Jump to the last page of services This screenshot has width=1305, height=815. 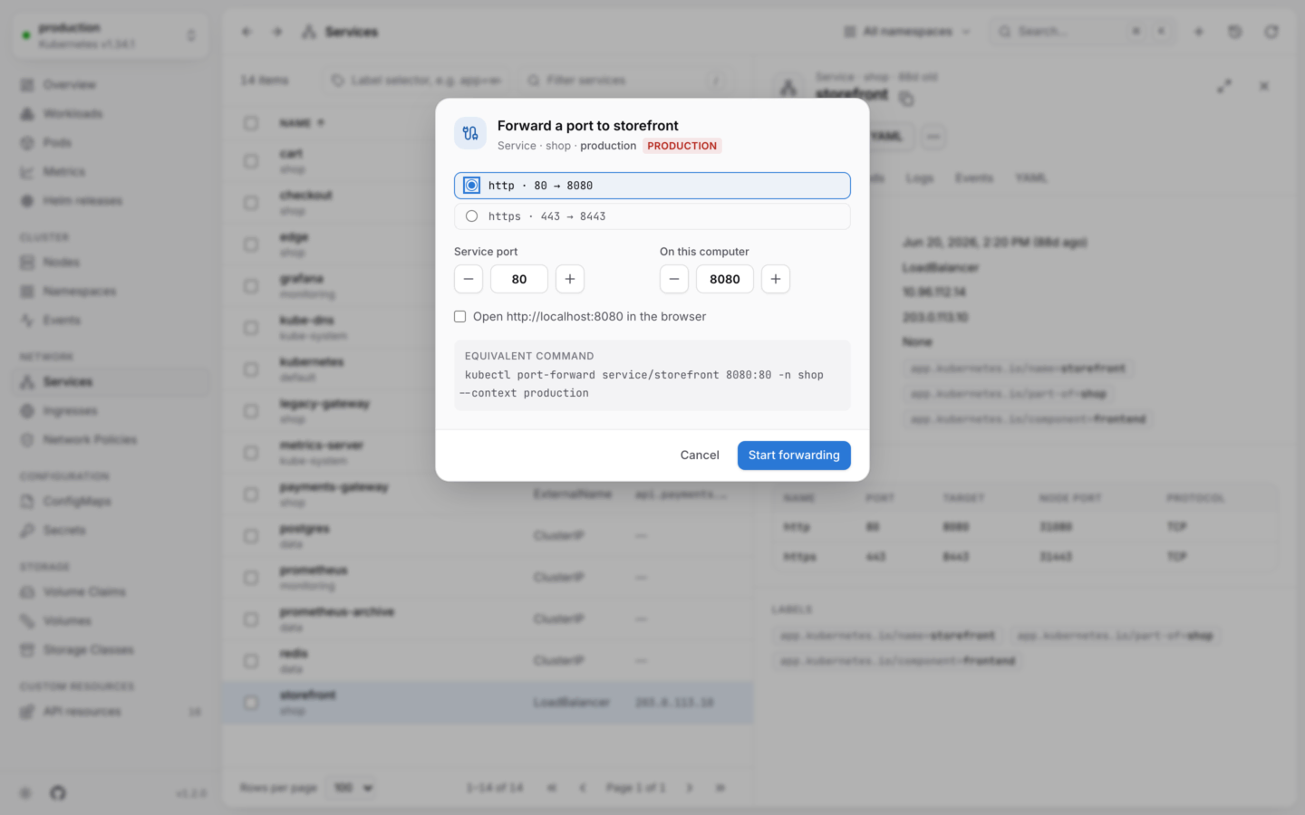pos(720,788)
